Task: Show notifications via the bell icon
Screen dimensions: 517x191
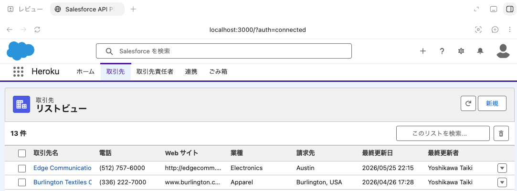Action: (480, 51)
